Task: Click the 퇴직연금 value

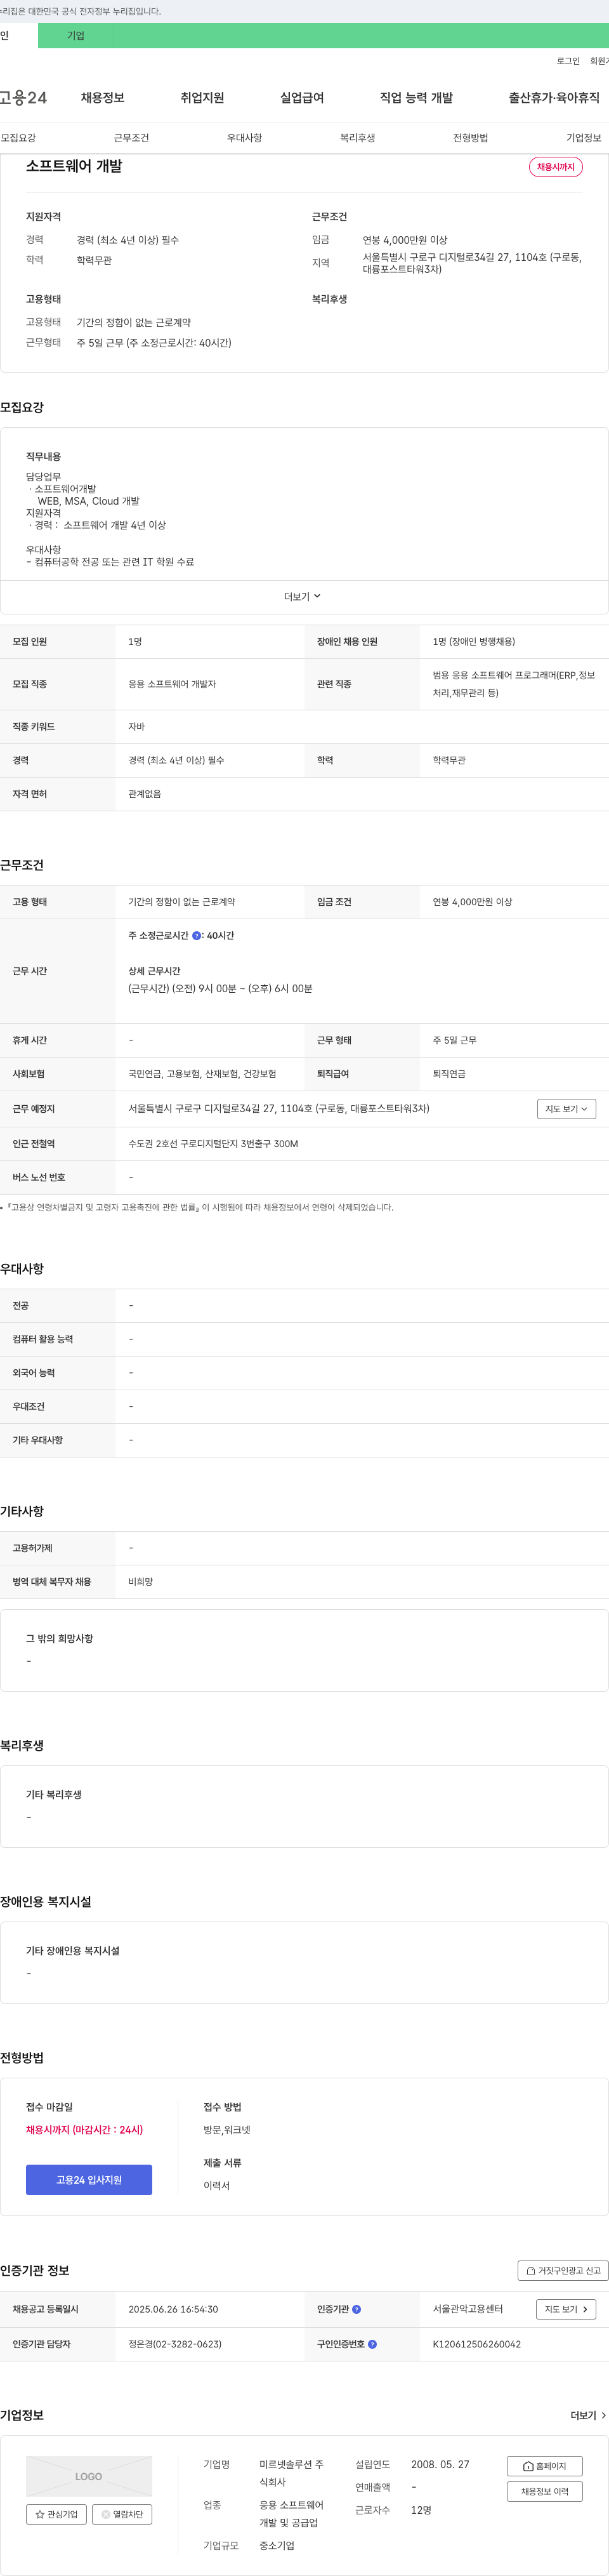Action: 449,1074
